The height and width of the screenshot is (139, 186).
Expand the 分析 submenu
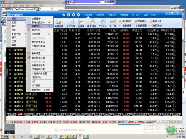pyautogui.click(x=16, y=30)
